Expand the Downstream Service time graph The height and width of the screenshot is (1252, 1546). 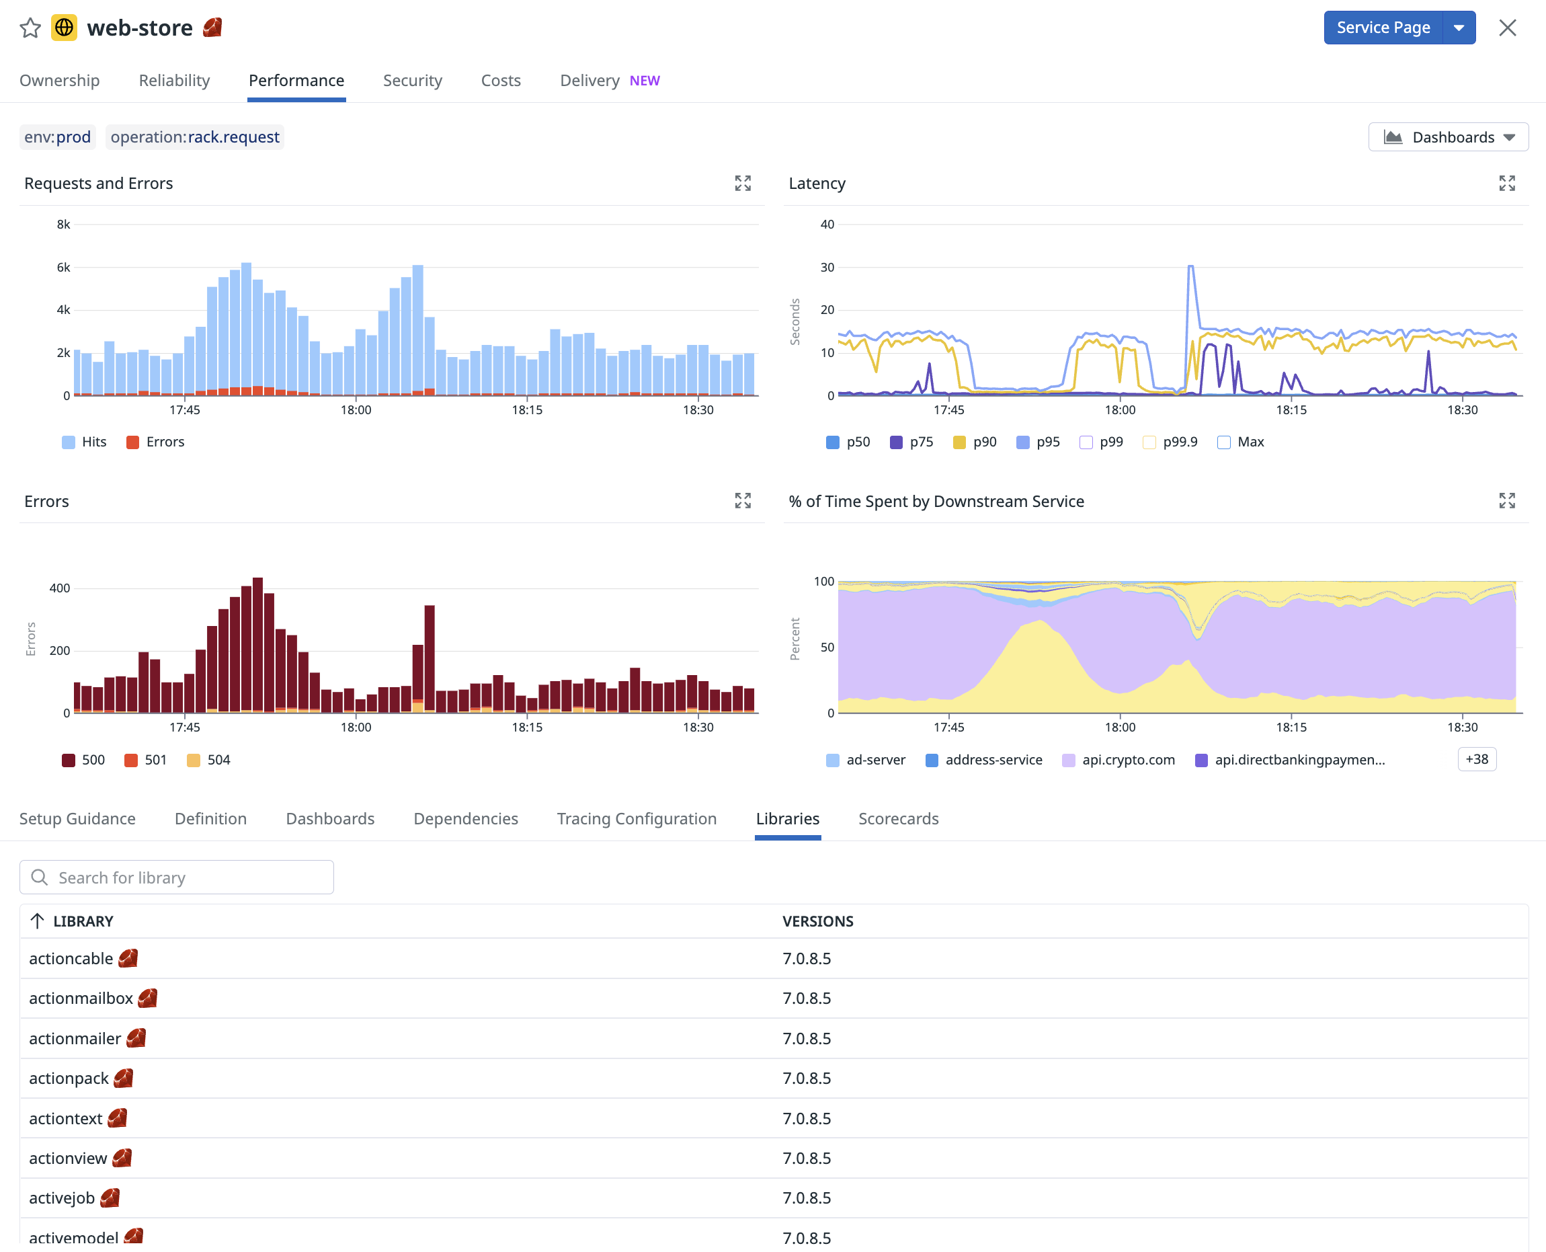[1507, 500]
